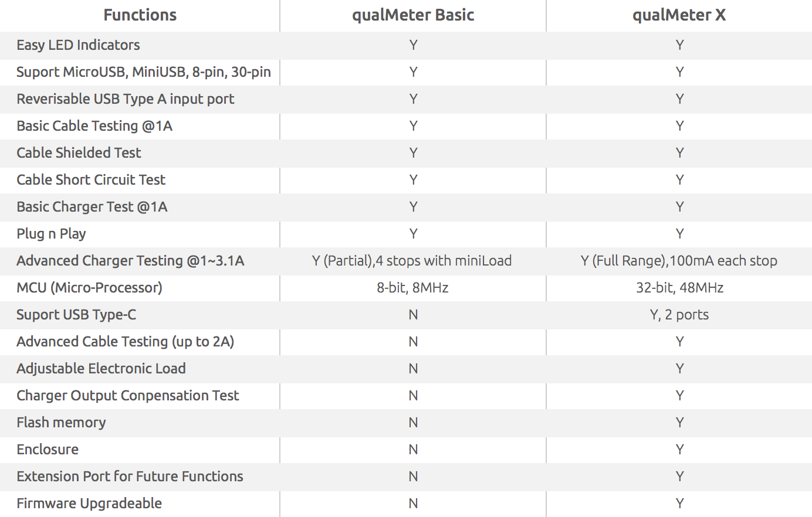Click the Advanced Charger Testing @1~3.1A label
Screen dimensions: 812x517
click(x=130, y=261)
